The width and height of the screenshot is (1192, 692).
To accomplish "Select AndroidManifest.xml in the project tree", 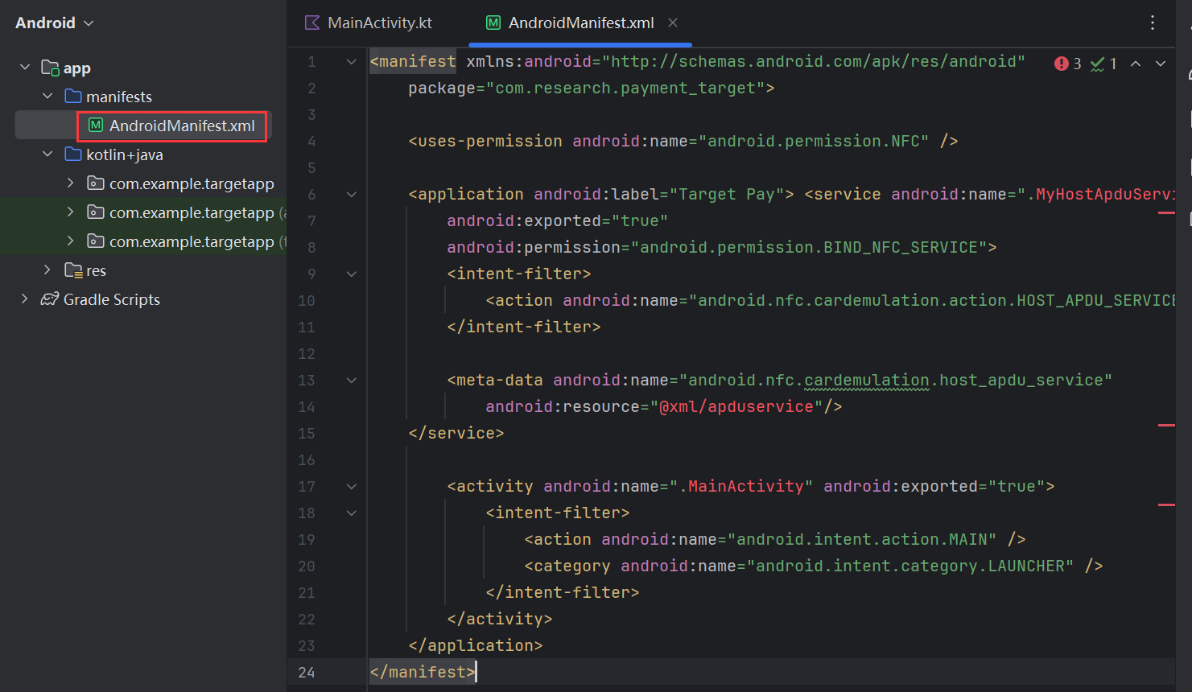I will 181,126.
